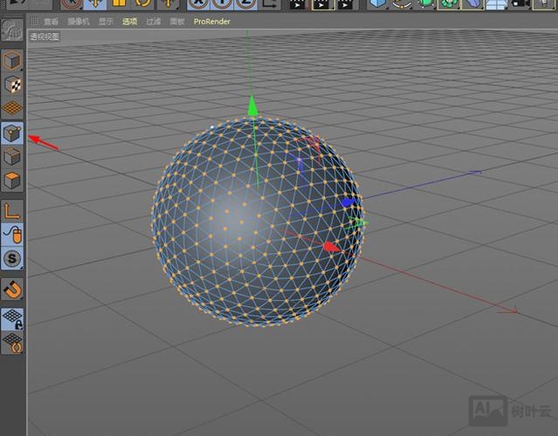Activate Edges mode
This screenshot has width=558, height=436.
[x=12, y=156]
